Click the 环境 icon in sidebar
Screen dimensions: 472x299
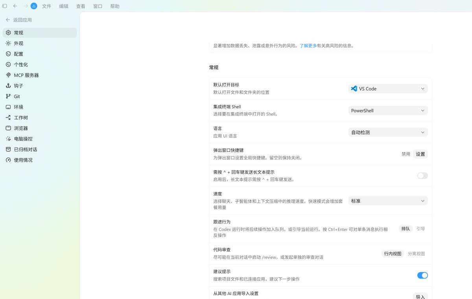point(8,107)
